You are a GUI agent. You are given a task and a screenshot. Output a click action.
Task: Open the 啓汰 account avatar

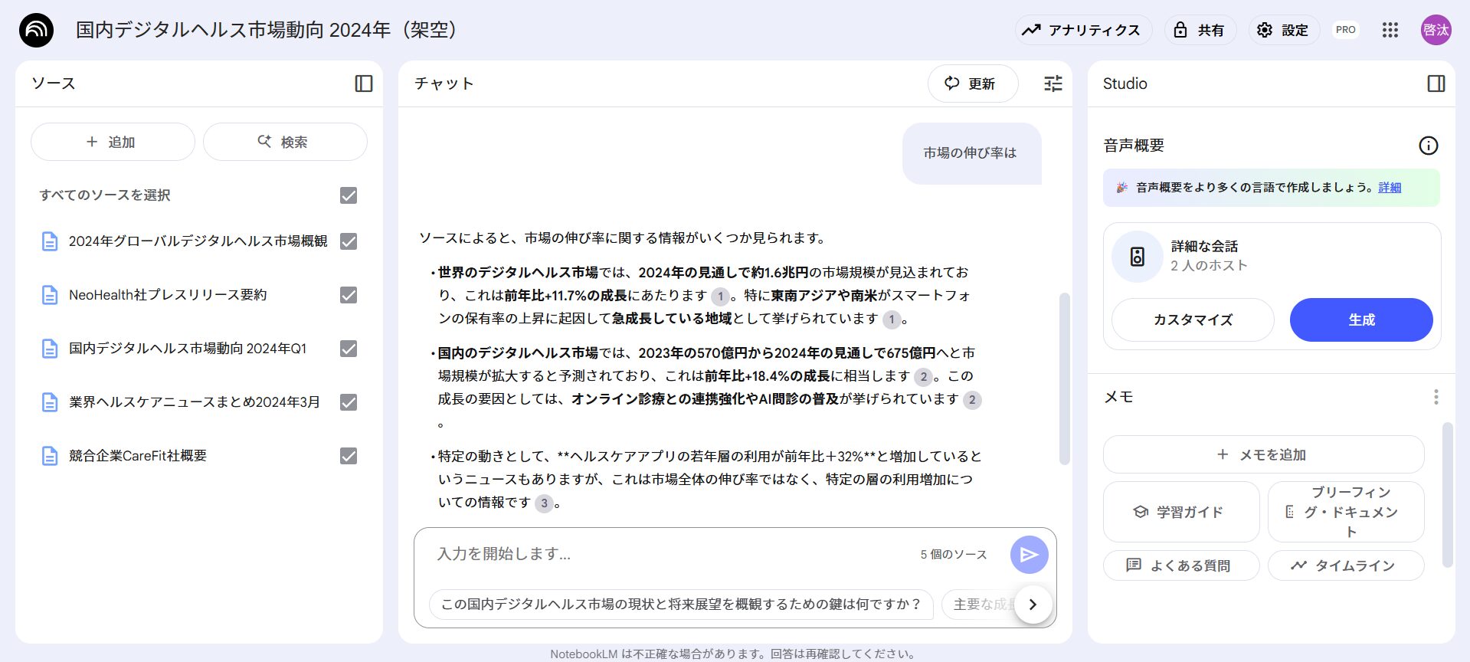(1436, 30)
